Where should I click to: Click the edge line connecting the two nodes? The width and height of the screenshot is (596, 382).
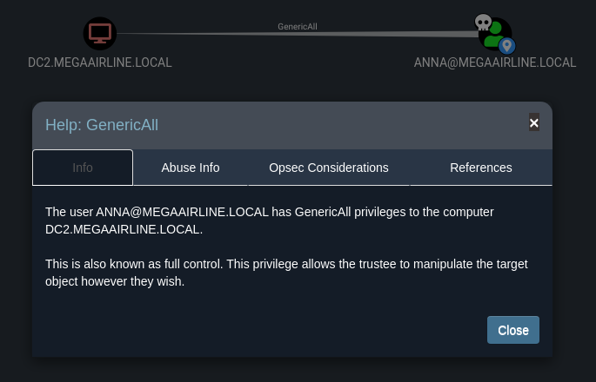(x=218, y=34)
